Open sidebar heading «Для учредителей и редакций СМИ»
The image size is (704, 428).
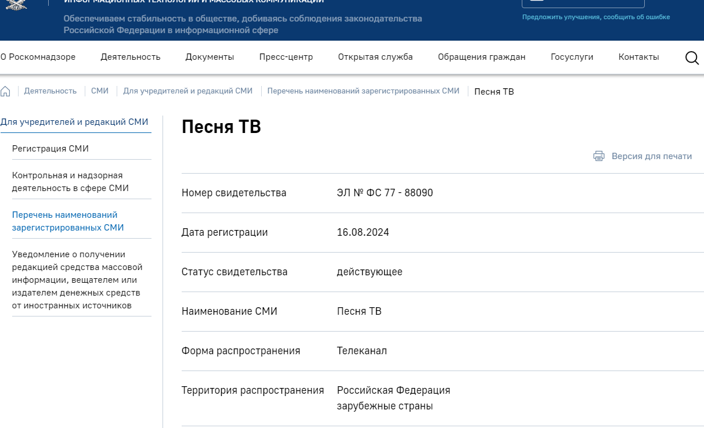74,122
